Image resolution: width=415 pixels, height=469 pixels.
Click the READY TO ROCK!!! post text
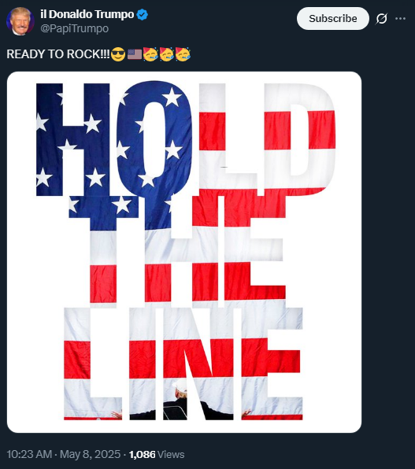point(58,54)
